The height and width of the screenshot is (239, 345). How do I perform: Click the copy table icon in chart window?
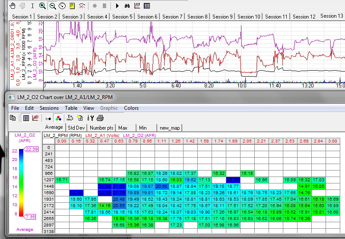click(x=13, y=118)
